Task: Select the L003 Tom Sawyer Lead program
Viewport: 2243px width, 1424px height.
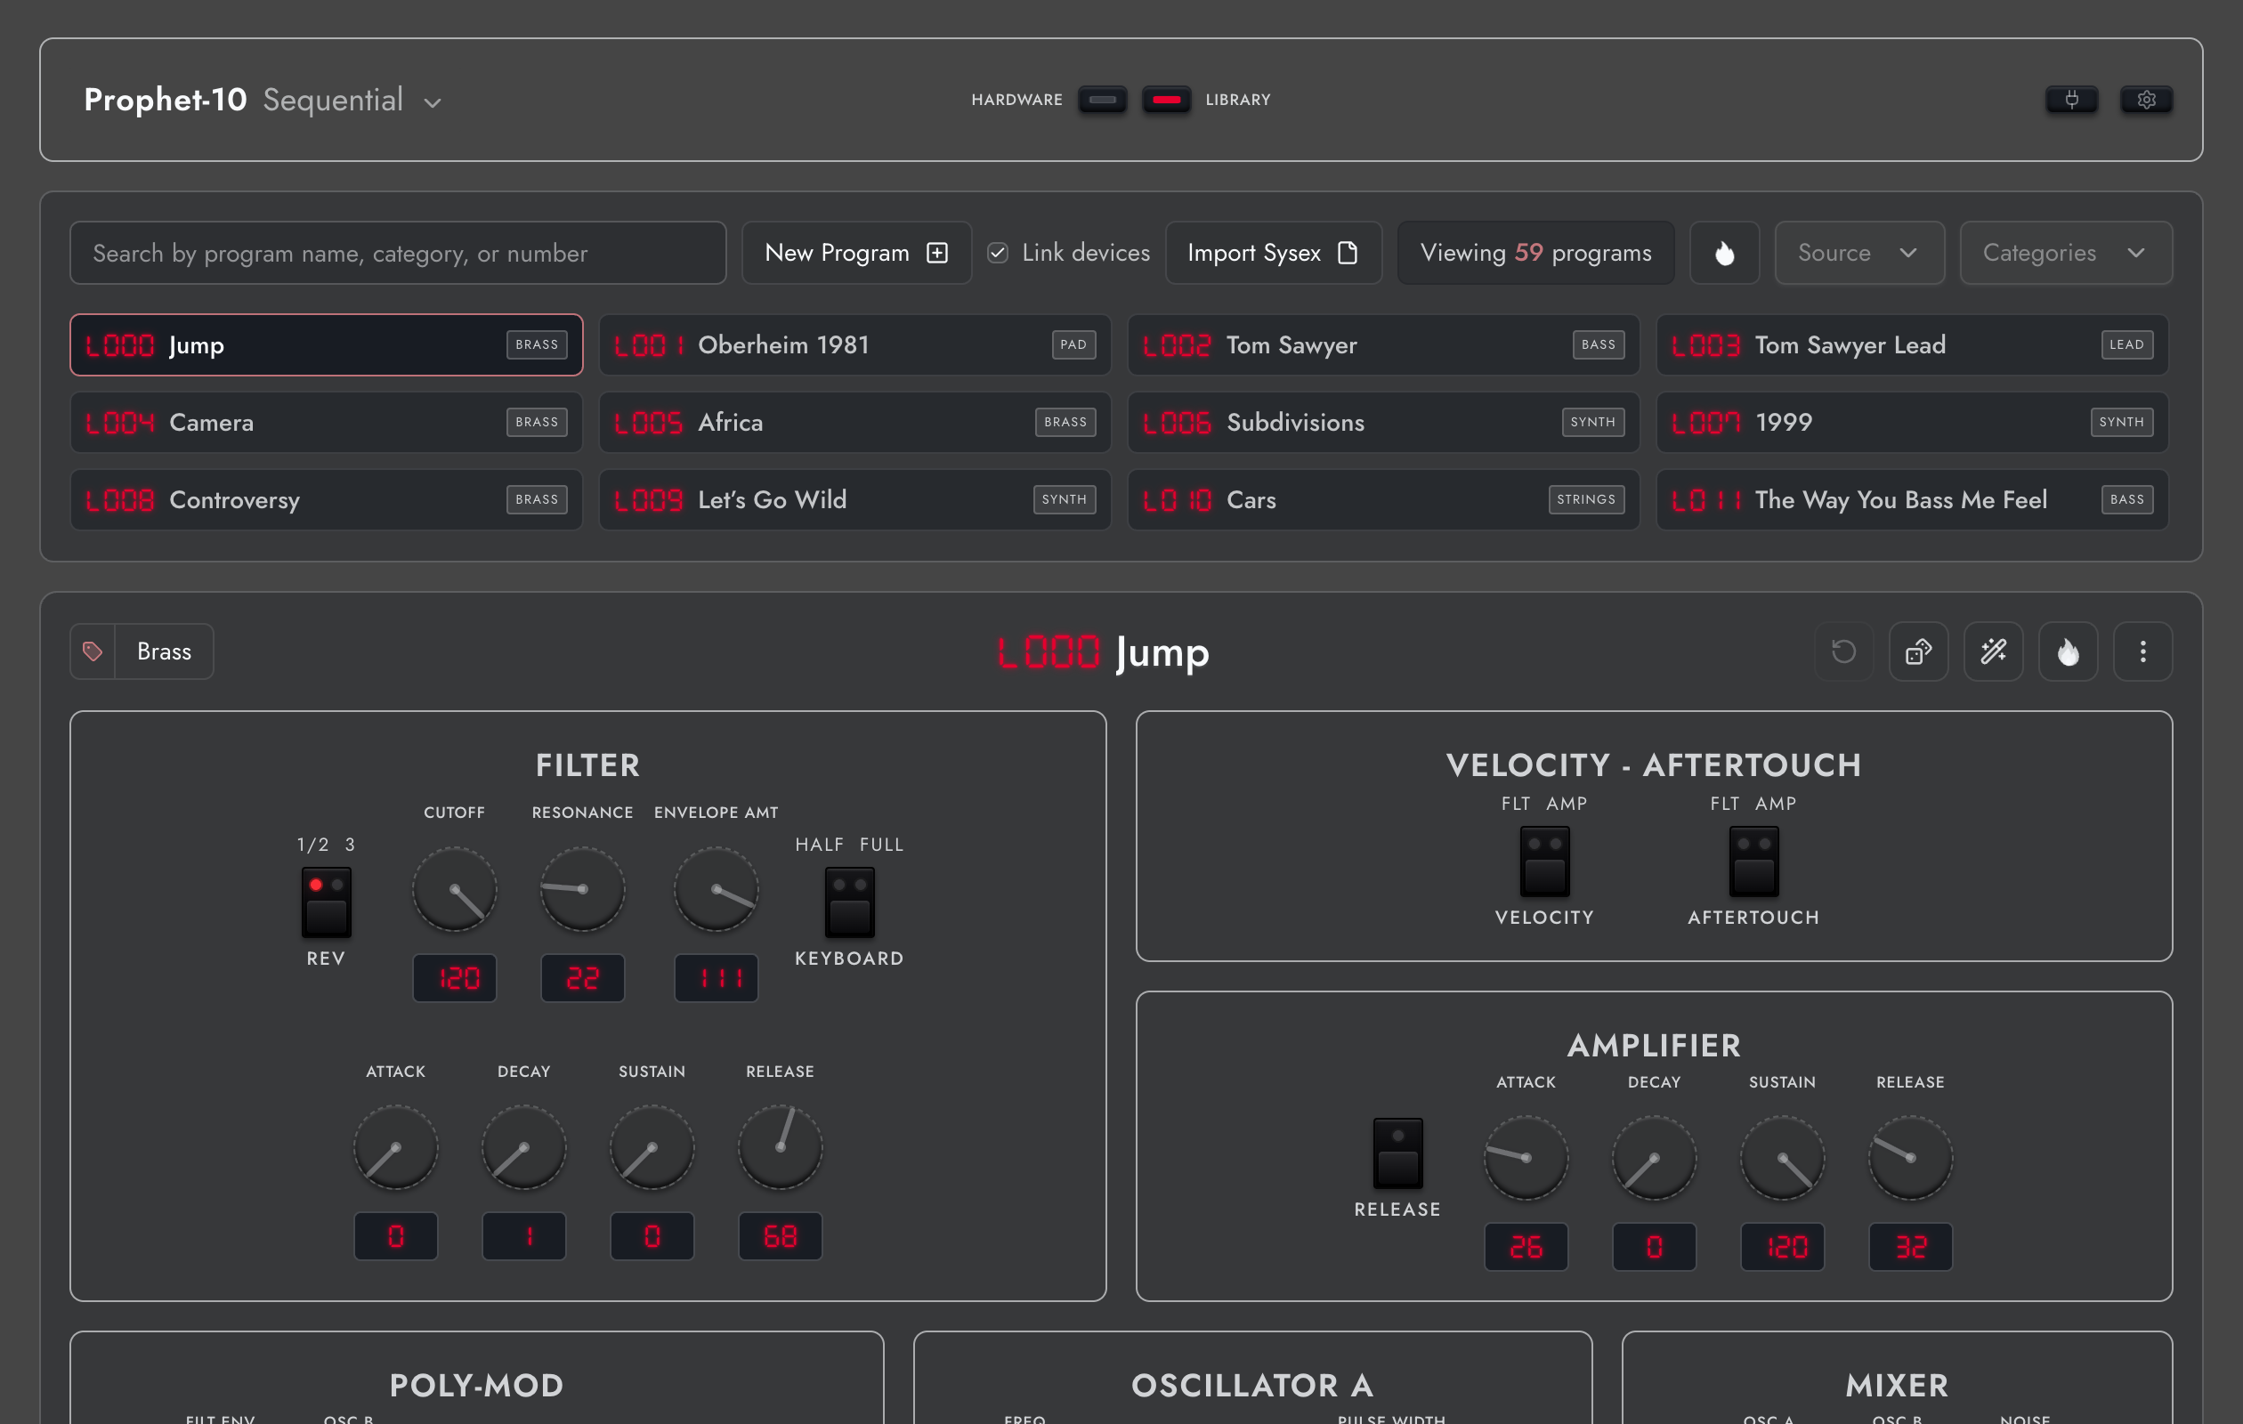Action: pos(1911,344)
